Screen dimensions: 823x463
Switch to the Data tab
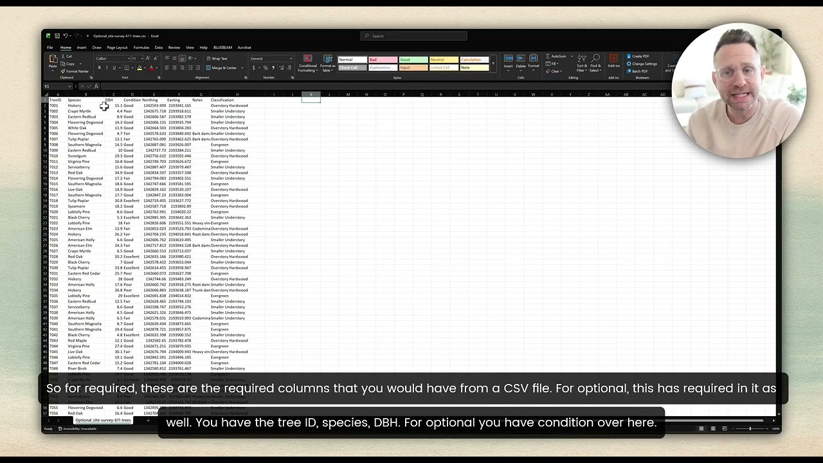159,48
